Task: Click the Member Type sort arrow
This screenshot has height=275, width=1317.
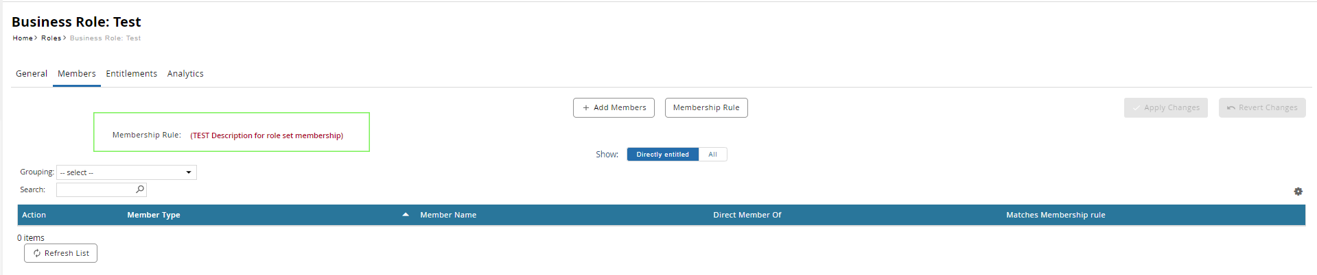Action: [406, 215]
